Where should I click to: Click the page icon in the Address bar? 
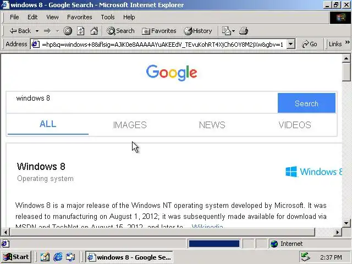[35, 44]
